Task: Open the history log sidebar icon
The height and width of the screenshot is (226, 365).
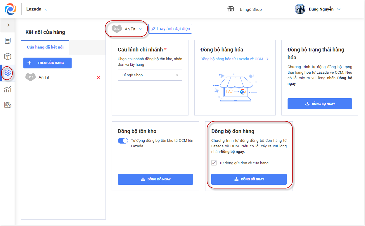Action: click(8, 105)
